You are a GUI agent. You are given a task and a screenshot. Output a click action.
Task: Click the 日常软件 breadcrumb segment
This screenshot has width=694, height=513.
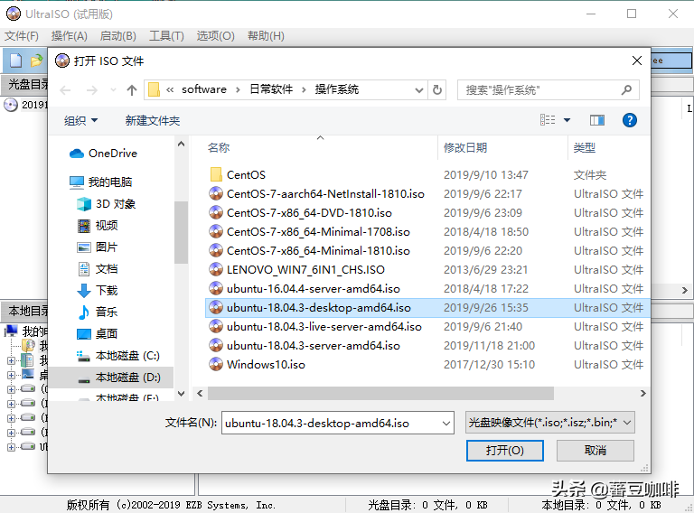[271, 89]
